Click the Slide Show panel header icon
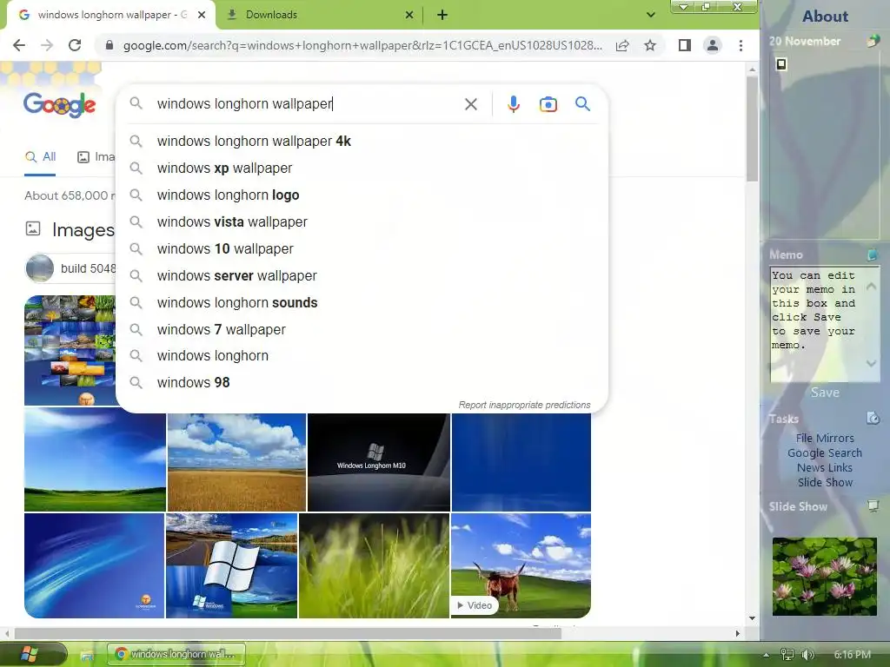890x667 pixels. [873, 505]
